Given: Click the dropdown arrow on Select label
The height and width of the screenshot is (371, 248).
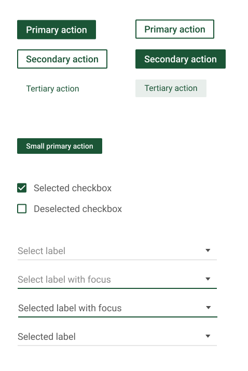Looking at the screenshot, I should (x=208, y=250).
